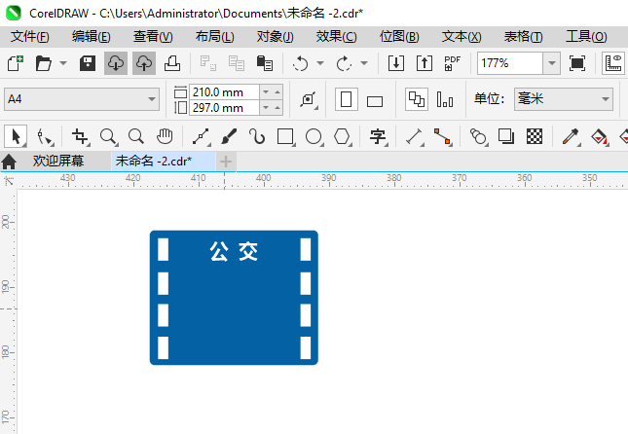This screenshot has height=434, width=628.
Task: Click the Print icon
Action: (x=172, y=63)
